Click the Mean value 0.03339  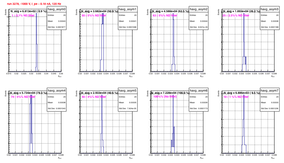coord(204,103)
